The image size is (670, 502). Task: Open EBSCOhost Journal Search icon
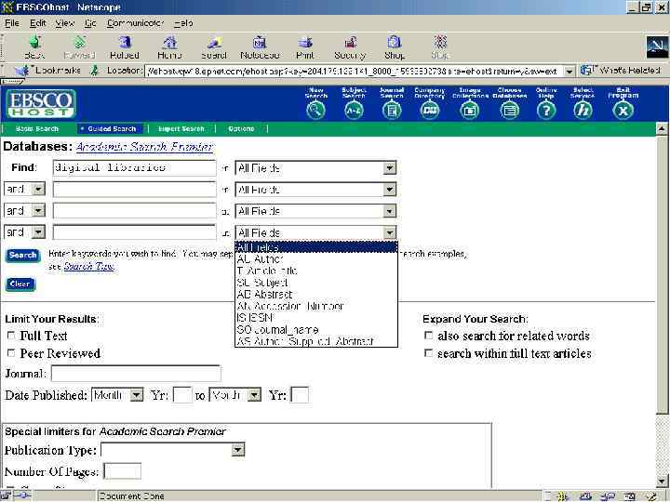click(392, 110)
